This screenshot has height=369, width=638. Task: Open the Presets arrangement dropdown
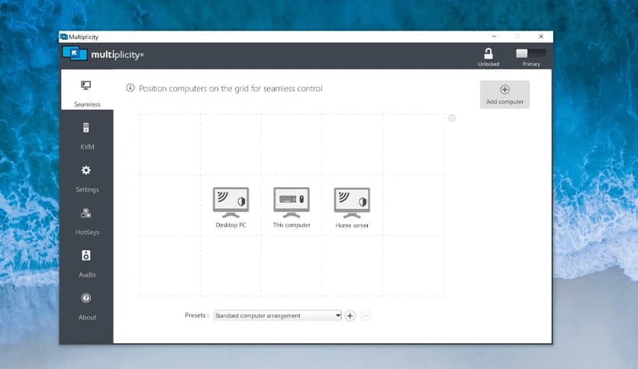278,316
